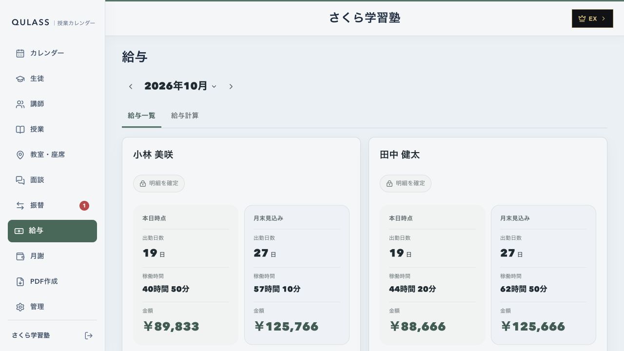
Task: Select the 給与 banknote icon
Action: click(19, 231)
